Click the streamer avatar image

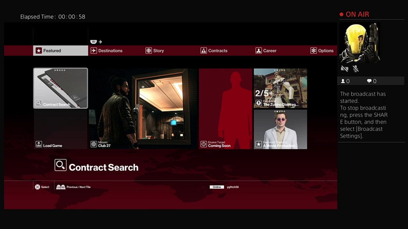(x=360, y=43)
